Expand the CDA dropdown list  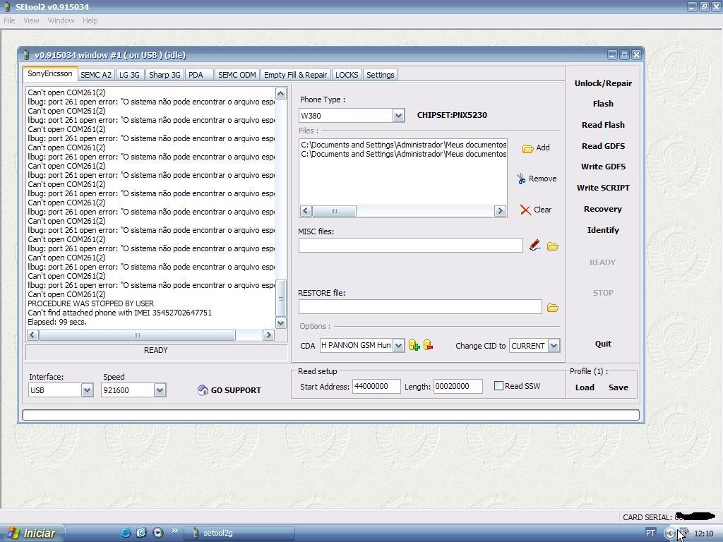pyautogui.click(x=399, y=345)
